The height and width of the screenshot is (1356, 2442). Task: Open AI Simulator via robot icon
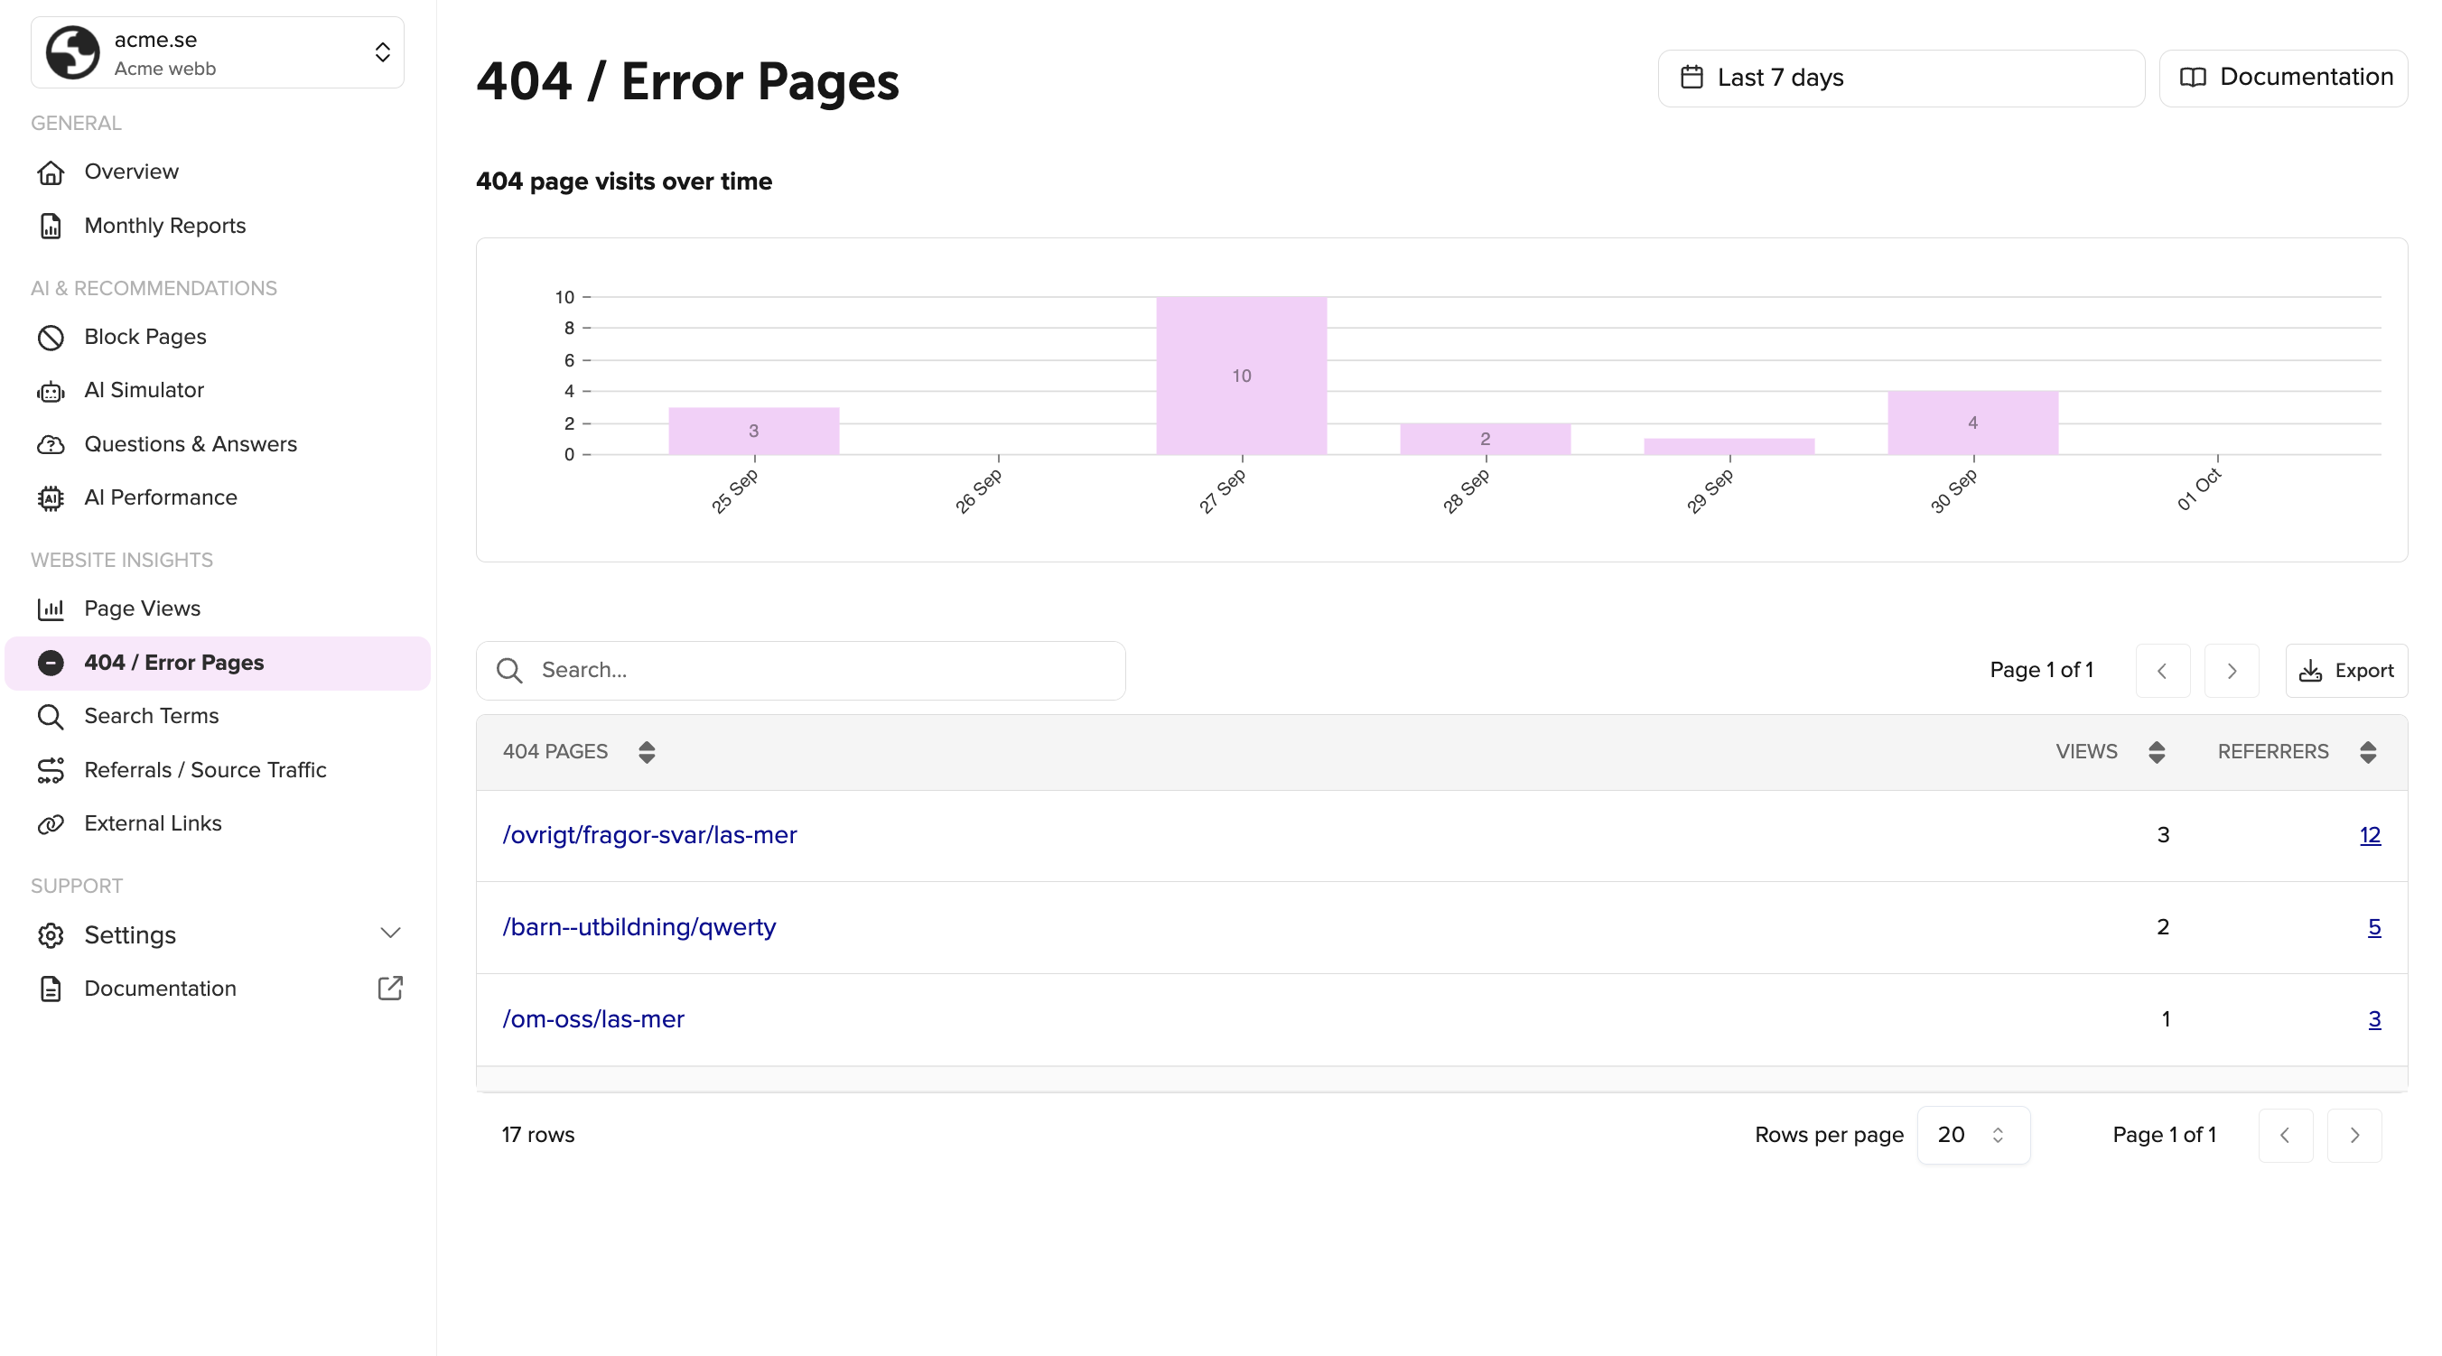click(x=51, y=391)
